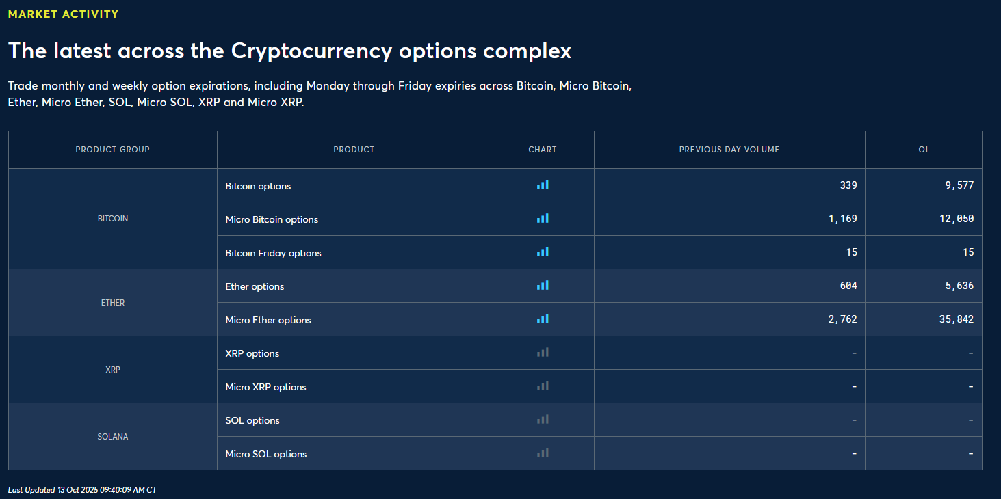Click the Previous Day Volume column header
This screenshot has height=499, width=1001.
[x=729, y=150]
